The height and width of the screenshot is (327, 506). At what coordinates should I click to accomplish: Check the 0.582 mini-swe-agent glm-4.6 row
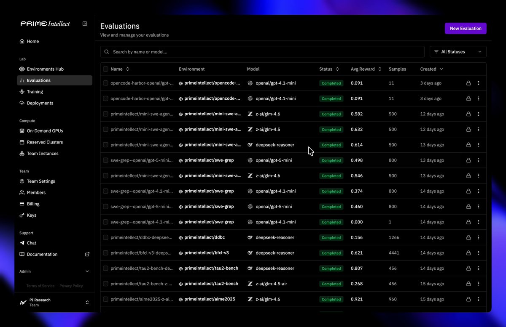point(105,114)
